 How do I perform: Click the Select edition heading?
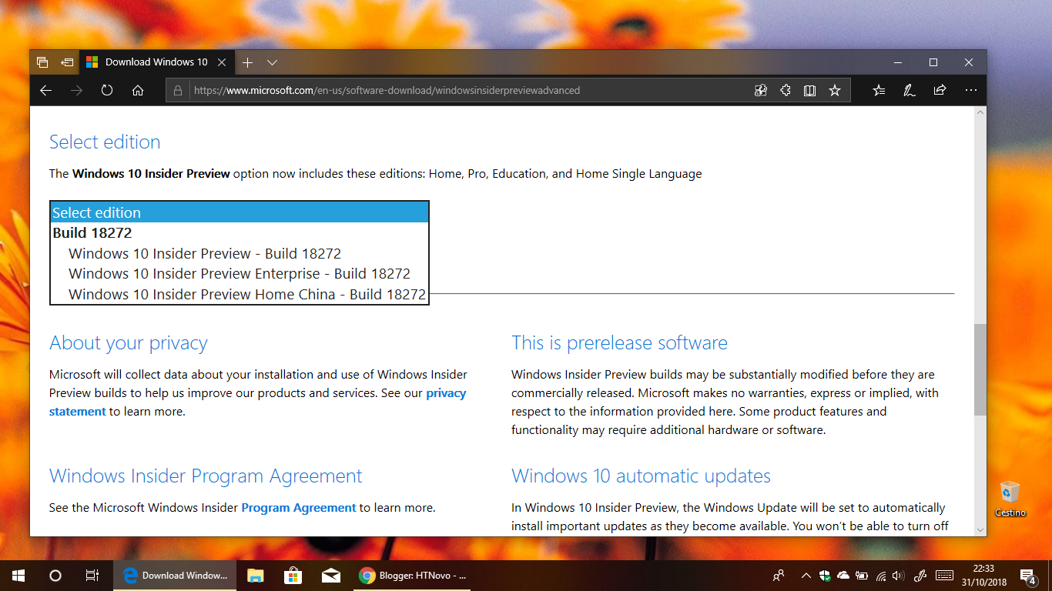point(105,142)
